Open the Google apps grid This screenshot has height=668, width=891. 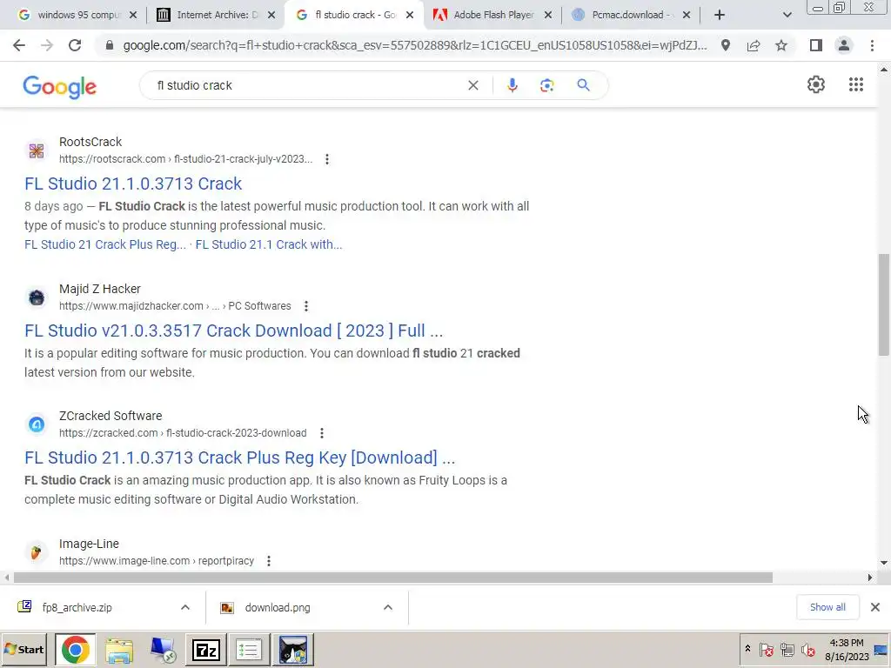pyautogui.click(x=856, y=84)
